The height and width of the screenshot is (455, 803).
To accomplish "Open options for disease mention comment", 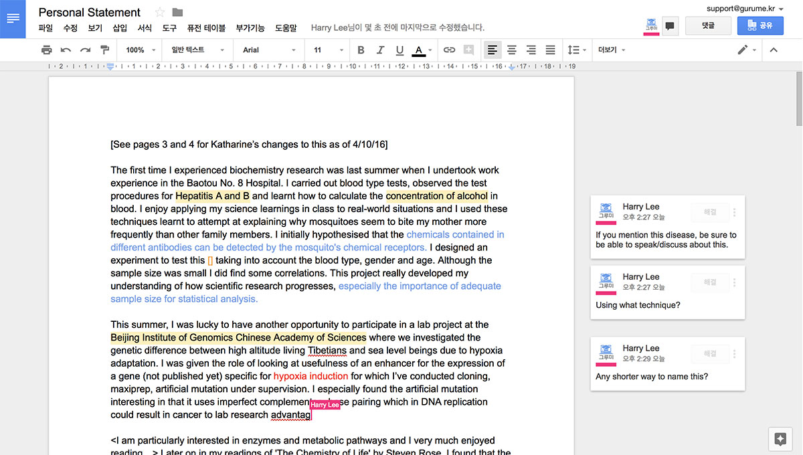I will click(x=735, y=212).
